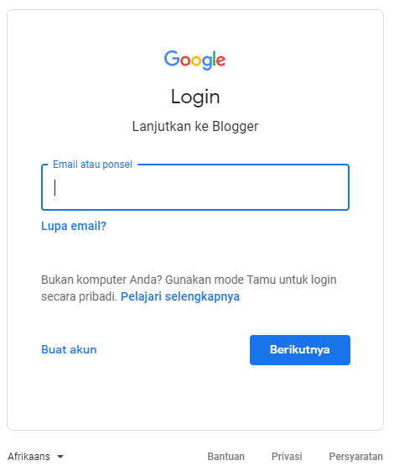Click the Lanjutkan ke Blogger subtitle

point(195,127)
